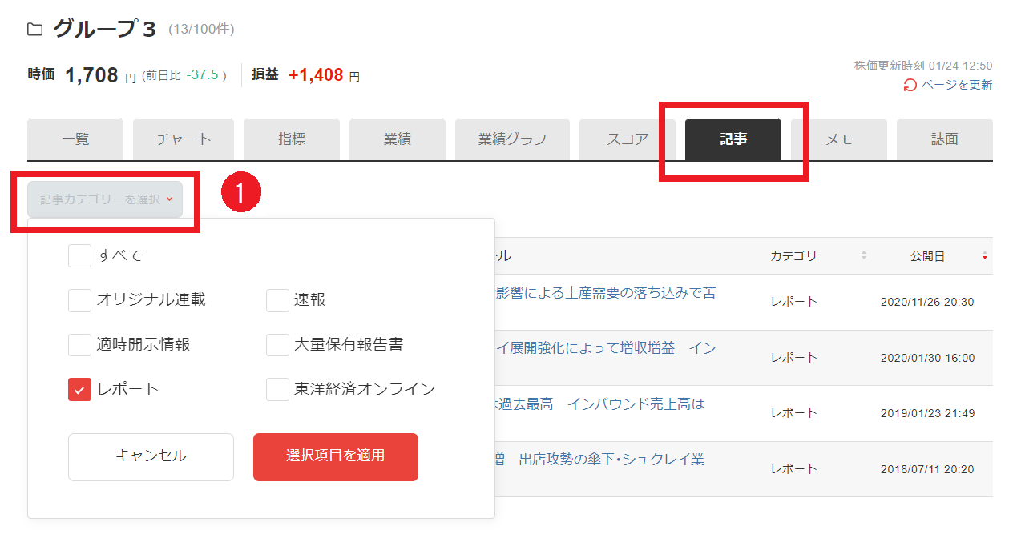This screenshot has height=538, width=1013.
Task: Switch to the 誌面 tab
Action: click(945, 139)
